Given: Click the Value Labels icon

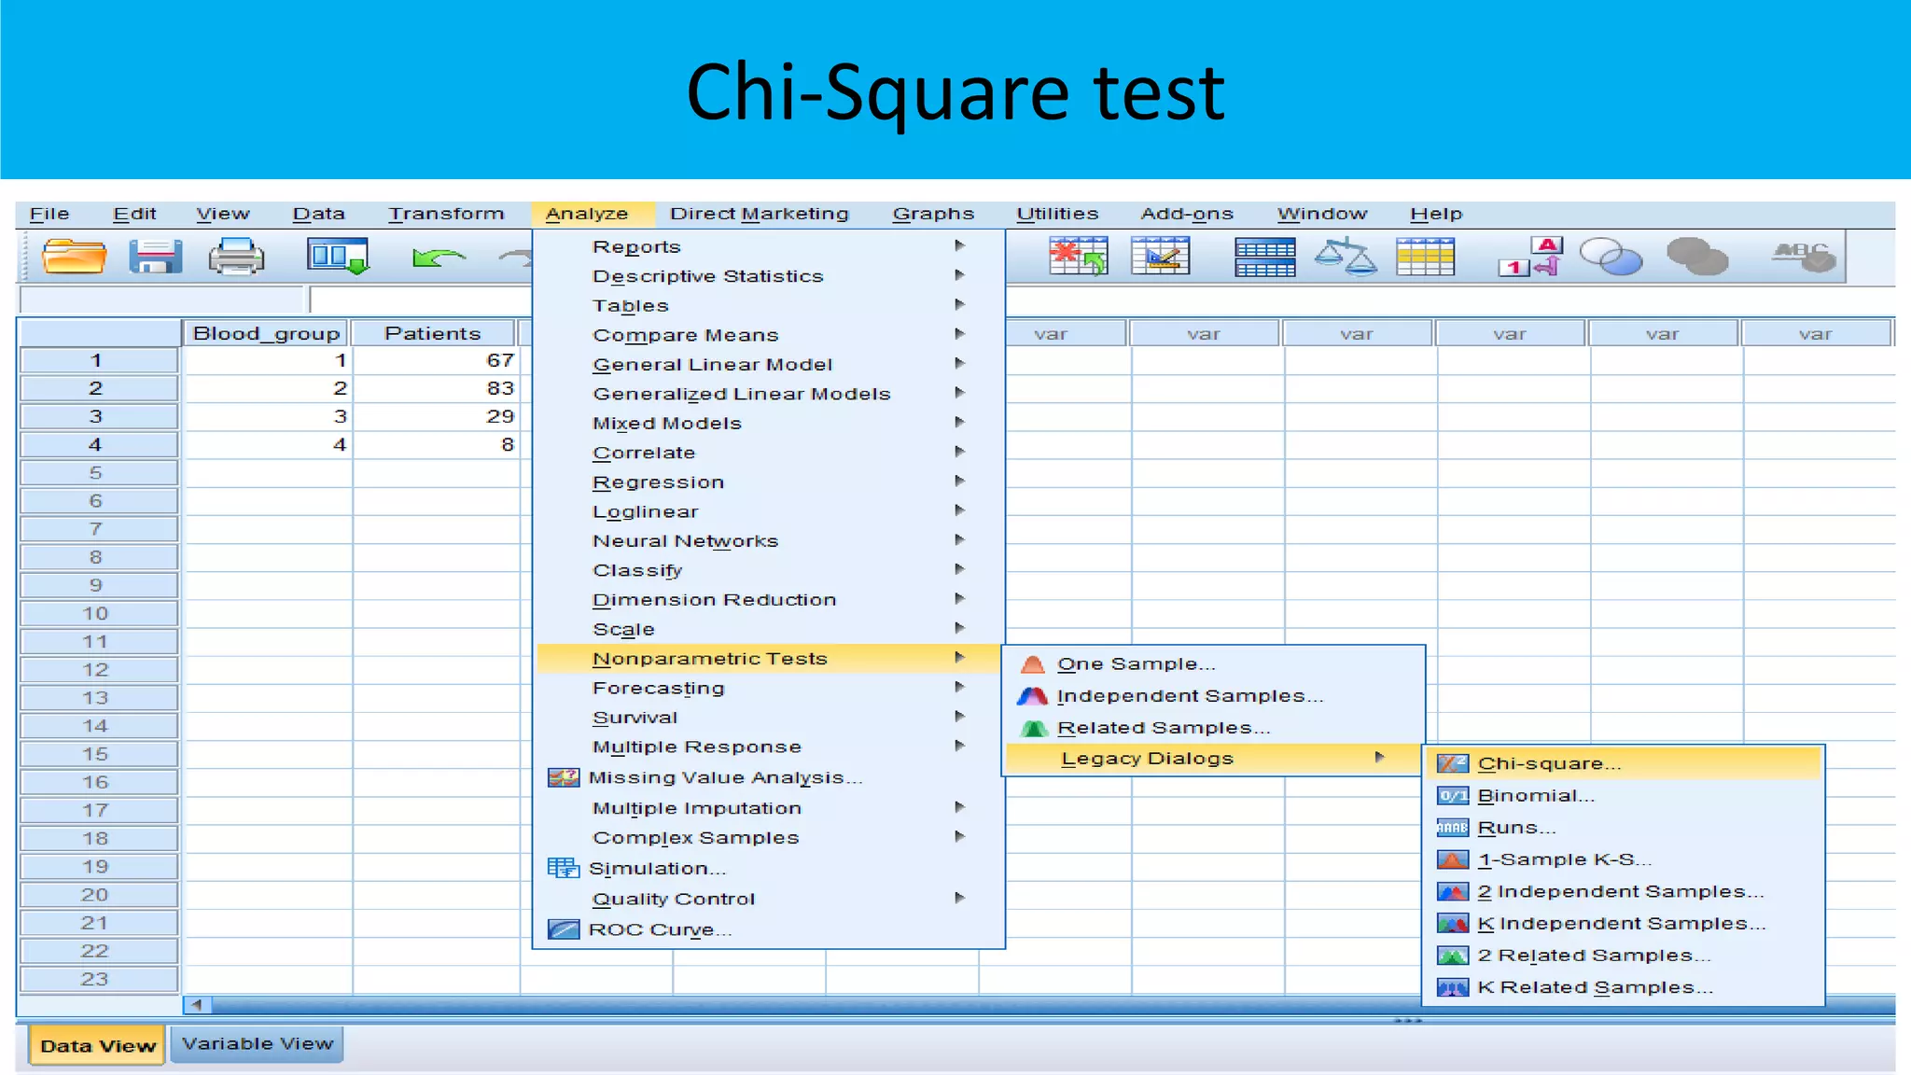Looking at the screenshot, I should tap(1530, 257).
